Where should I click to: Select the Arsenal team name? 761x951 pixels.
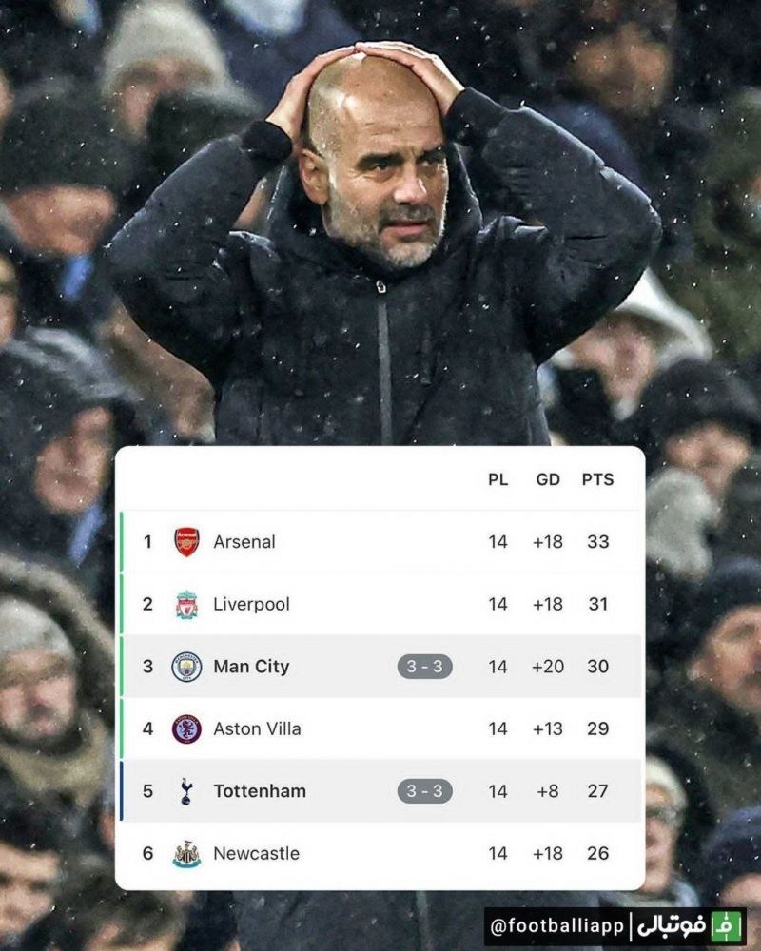click(x=244, y=542)
